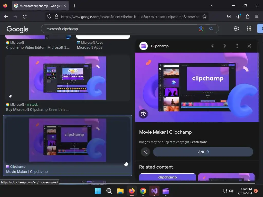Screen dimensions: 263x197
Task: Open the Learn More copyright link
Action: click(x=199, y=142)
